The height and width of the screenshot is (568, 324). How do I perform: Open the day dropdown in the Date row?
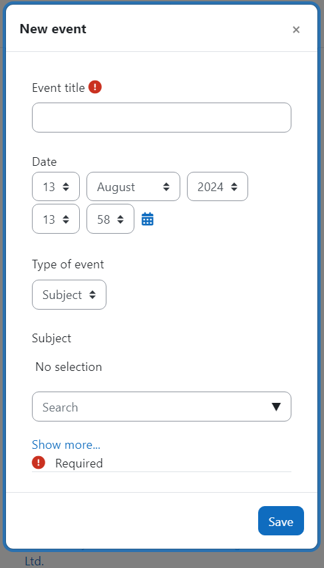pos(56,186)
